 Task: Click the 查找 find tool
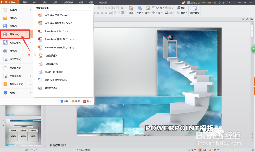(x=182, y=8)
